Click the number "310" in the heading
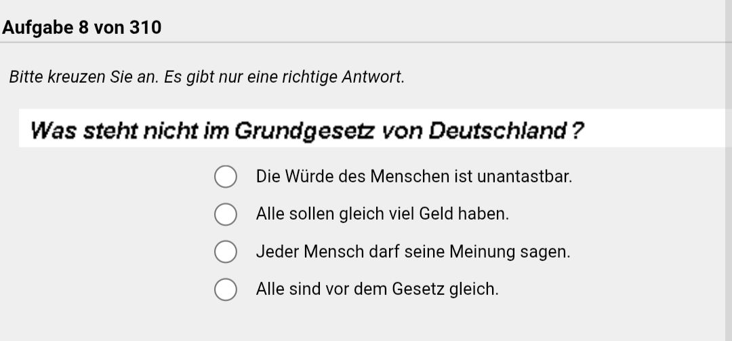This screenshot has width=732, height=341. 145,28
